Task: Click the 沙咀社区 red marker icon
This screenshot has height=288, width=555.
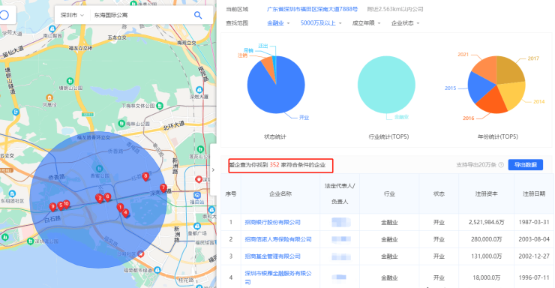Action: pos(141,253)
